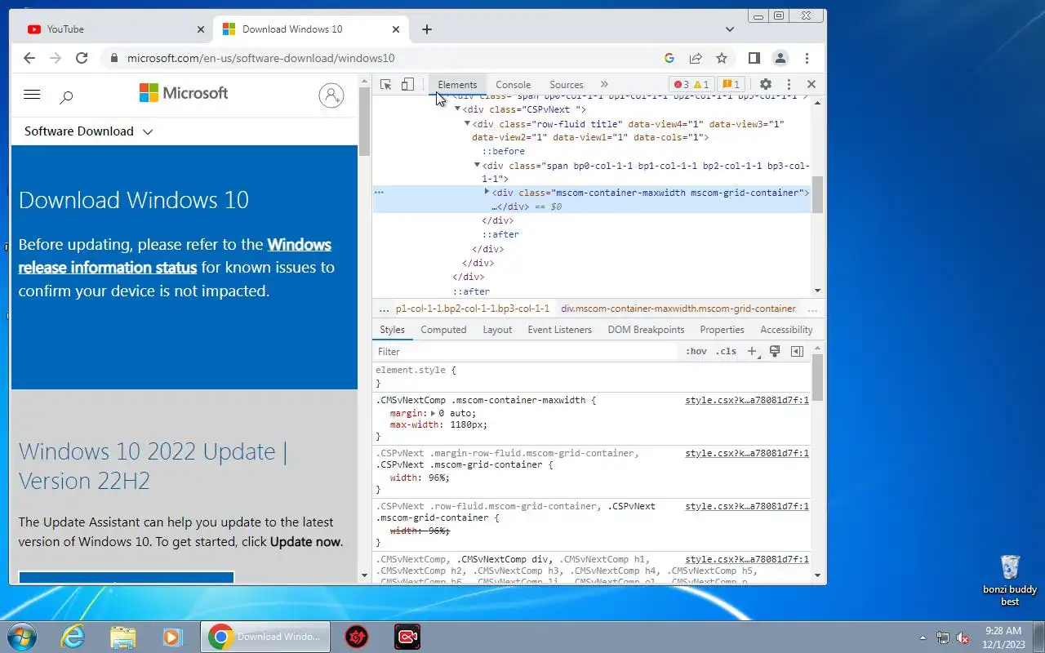
Task: Open the Chrome three-dot menu
Action: [807, 58]
